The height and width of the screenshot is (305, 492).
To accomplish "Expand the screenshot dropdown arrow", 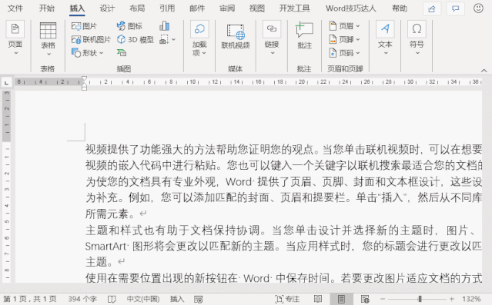I will pyautogui.click(x=173, y=40).
